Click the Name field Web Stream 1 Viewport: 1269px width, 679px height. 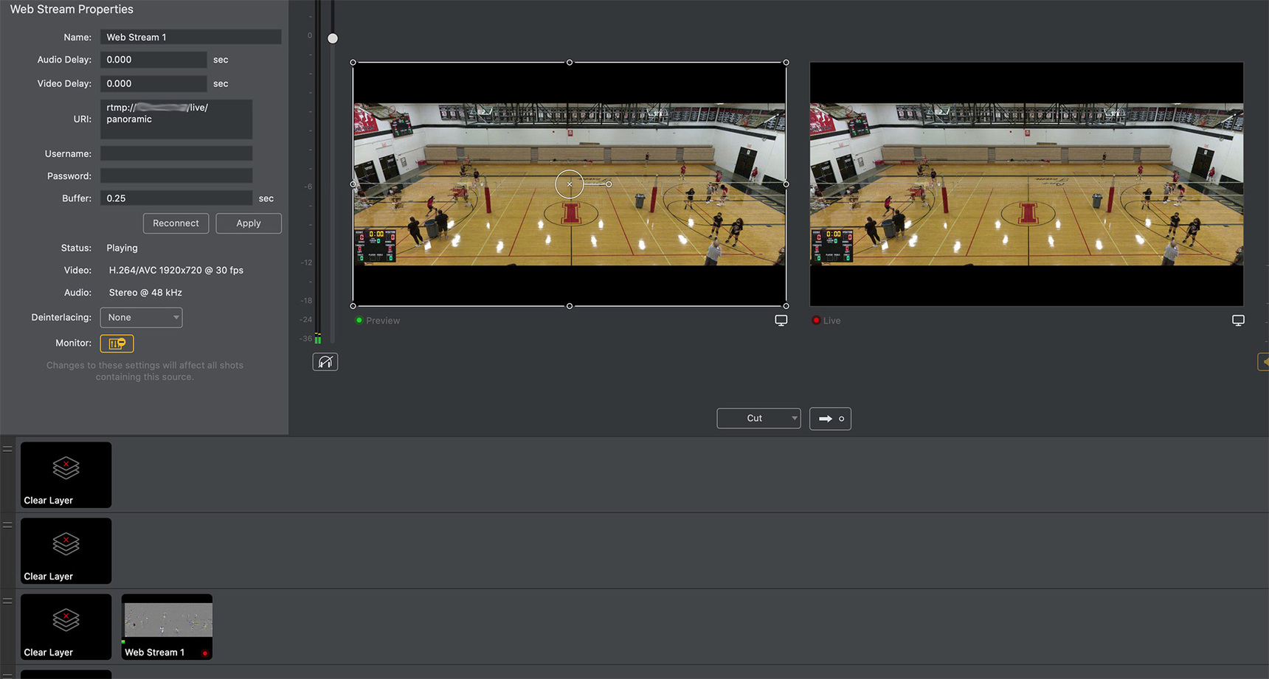tap(191, 37)
